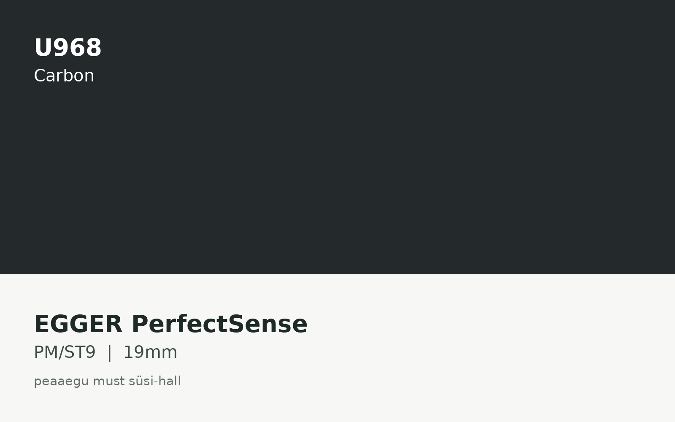The image size is (675, 422).
Task: Select the Carbon color name label
Action: click(x=64, y=76)
